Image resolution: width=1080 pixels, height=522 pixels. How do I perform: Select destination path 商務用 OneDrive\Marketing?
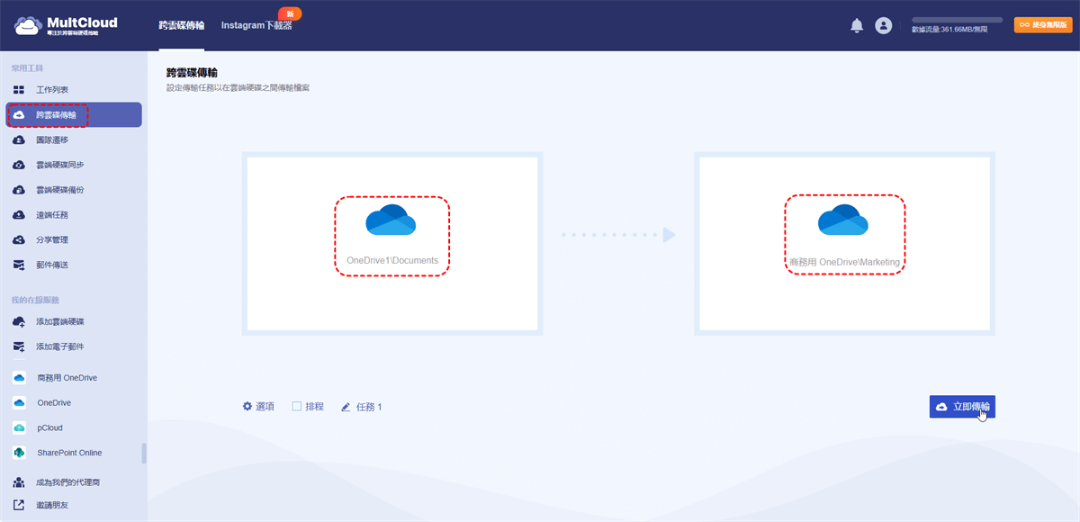pos(844,261)
